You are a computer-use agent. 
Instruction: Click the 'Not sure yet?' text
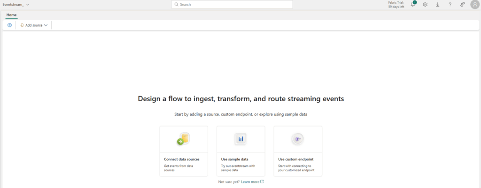coord(229,181)
